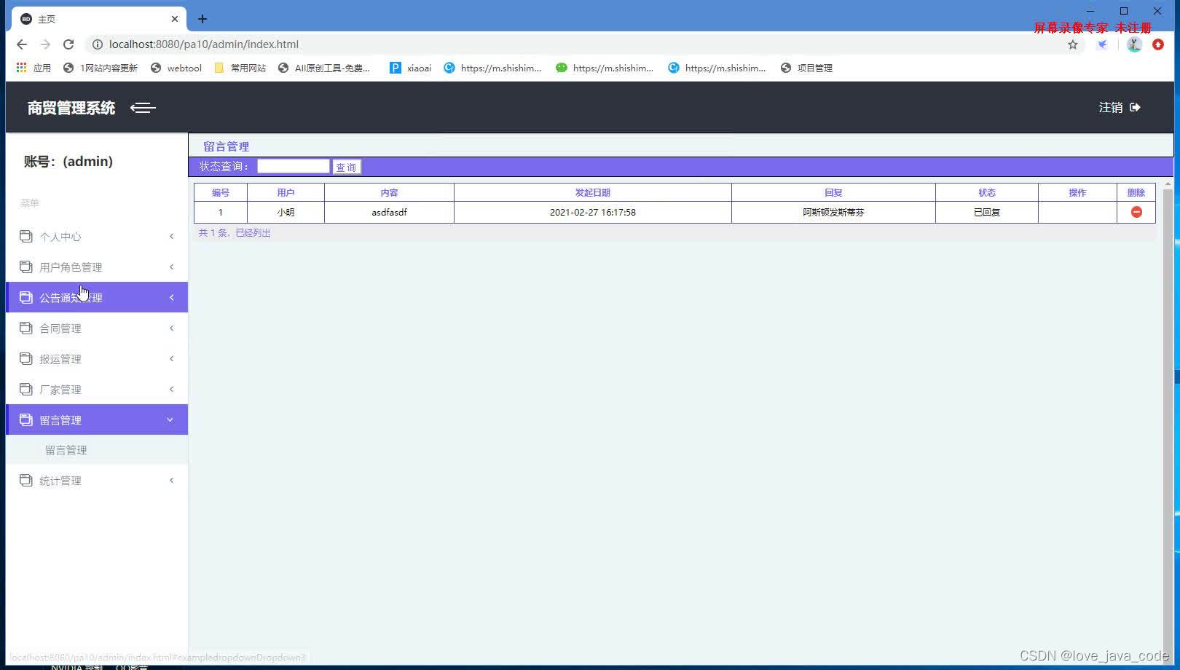The image size is (1180, 670).
Task: Open the 厂家管理 menu
Action: tap(97, 389)
